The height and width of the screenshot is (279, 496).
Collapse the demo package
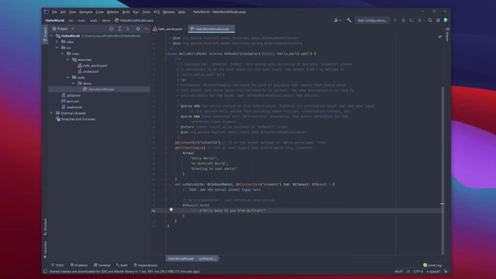74,84
